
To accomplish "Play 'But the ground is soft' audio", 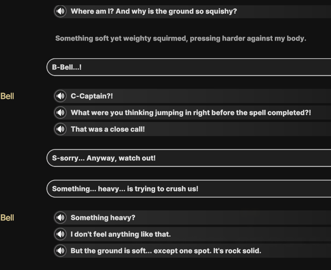I will click(60, 251).
